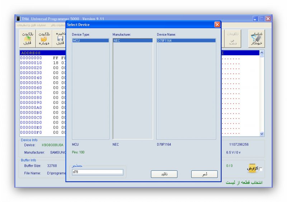
Task: Select NEC in Manufacturer list
Action: [x=133, y=41]
